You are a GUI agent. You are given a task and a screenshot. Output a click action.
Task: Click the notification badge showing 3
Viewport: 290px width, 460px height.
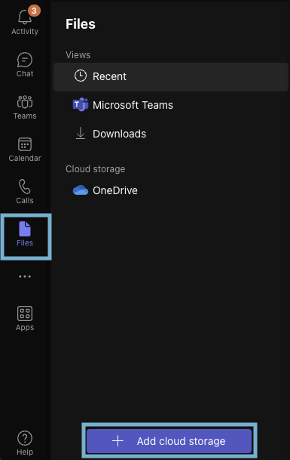pos(34,11)
